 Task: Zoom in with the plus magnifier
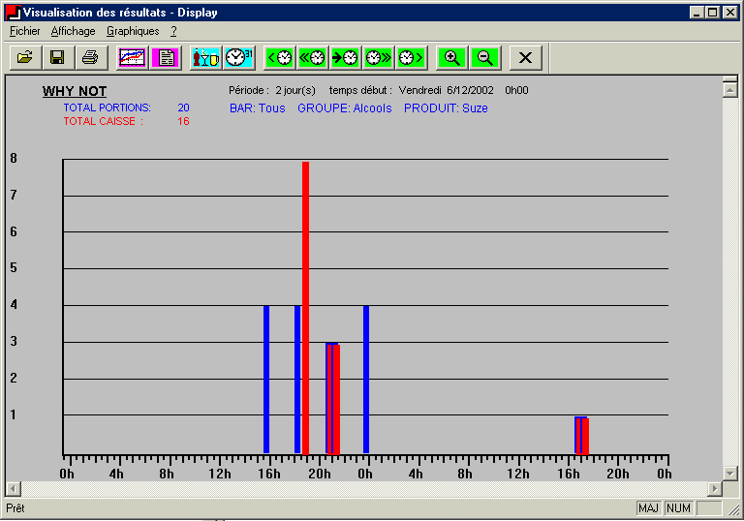(451, 57)
